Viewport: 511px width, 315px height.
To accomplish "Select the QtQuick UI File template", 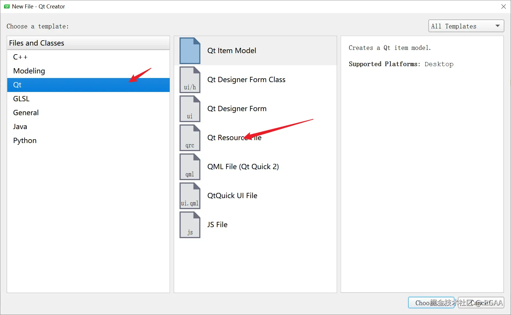I will tap(255, 196).
